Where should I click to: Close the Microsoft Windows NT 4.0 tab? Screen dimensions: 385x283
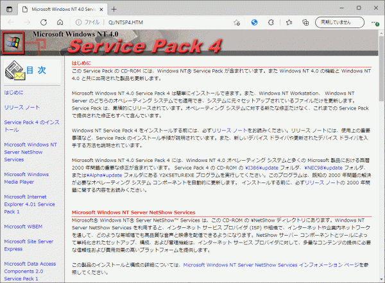click(101, 10)
